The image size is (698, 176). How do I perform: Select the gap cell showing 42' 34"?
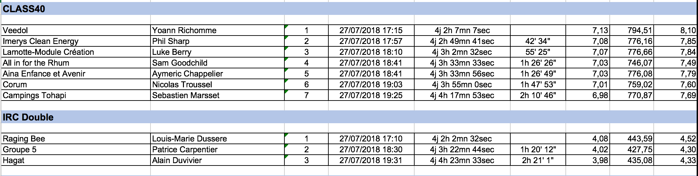(538, 41)
